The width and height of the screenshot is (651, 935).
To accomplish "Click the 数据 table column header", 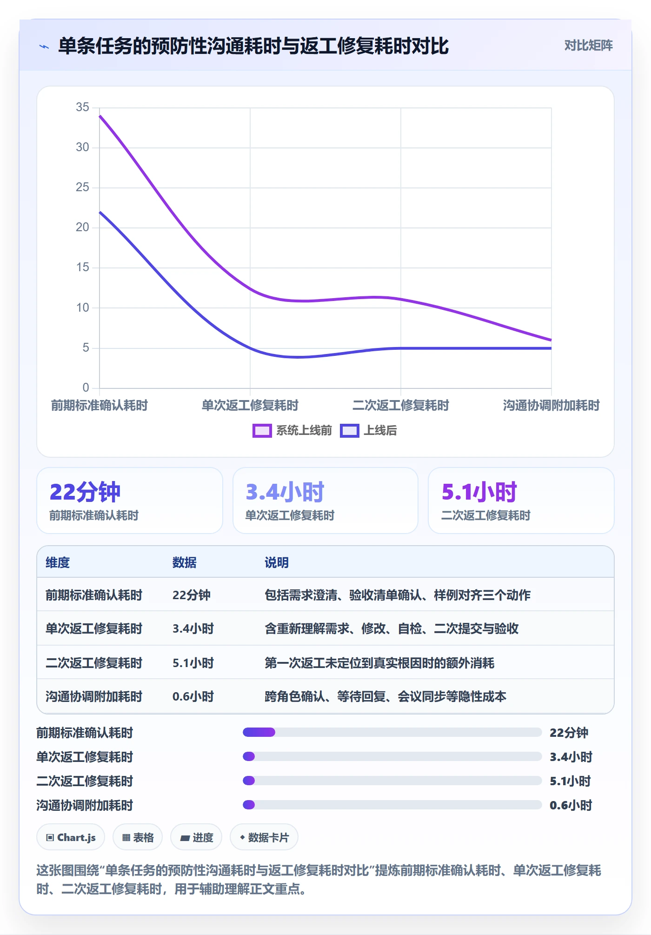I will tap(184, 562).
